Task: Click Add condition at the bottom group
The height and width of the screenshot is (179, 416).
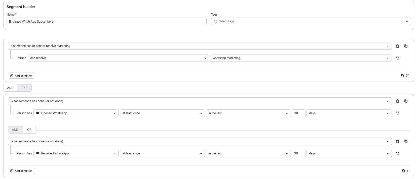Action: 21,171
